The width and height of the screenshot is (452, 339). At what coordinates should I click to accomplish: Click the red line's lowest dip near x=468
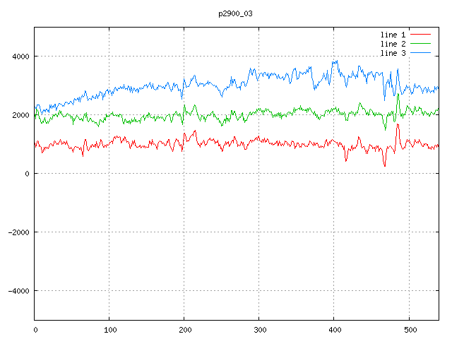(x=385, y=166)
